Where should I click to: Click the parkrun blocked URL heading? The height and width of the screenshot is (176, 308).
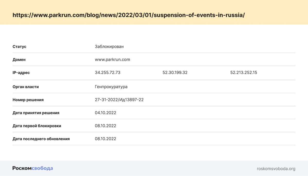[129, 15]
